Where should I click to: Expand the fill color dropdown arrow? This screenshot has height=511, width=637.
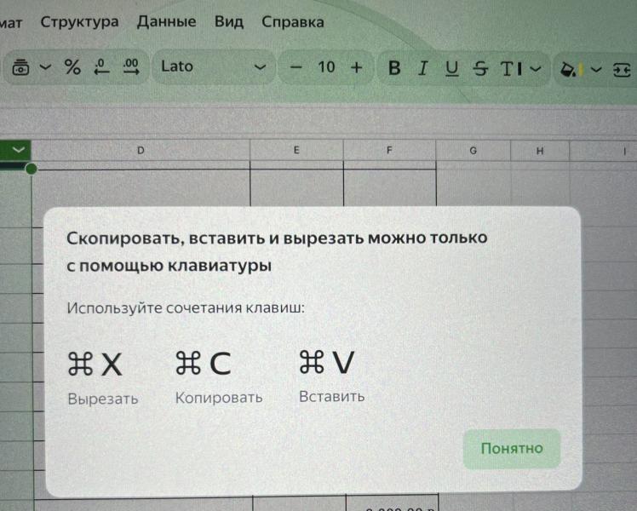pos(595,68)
